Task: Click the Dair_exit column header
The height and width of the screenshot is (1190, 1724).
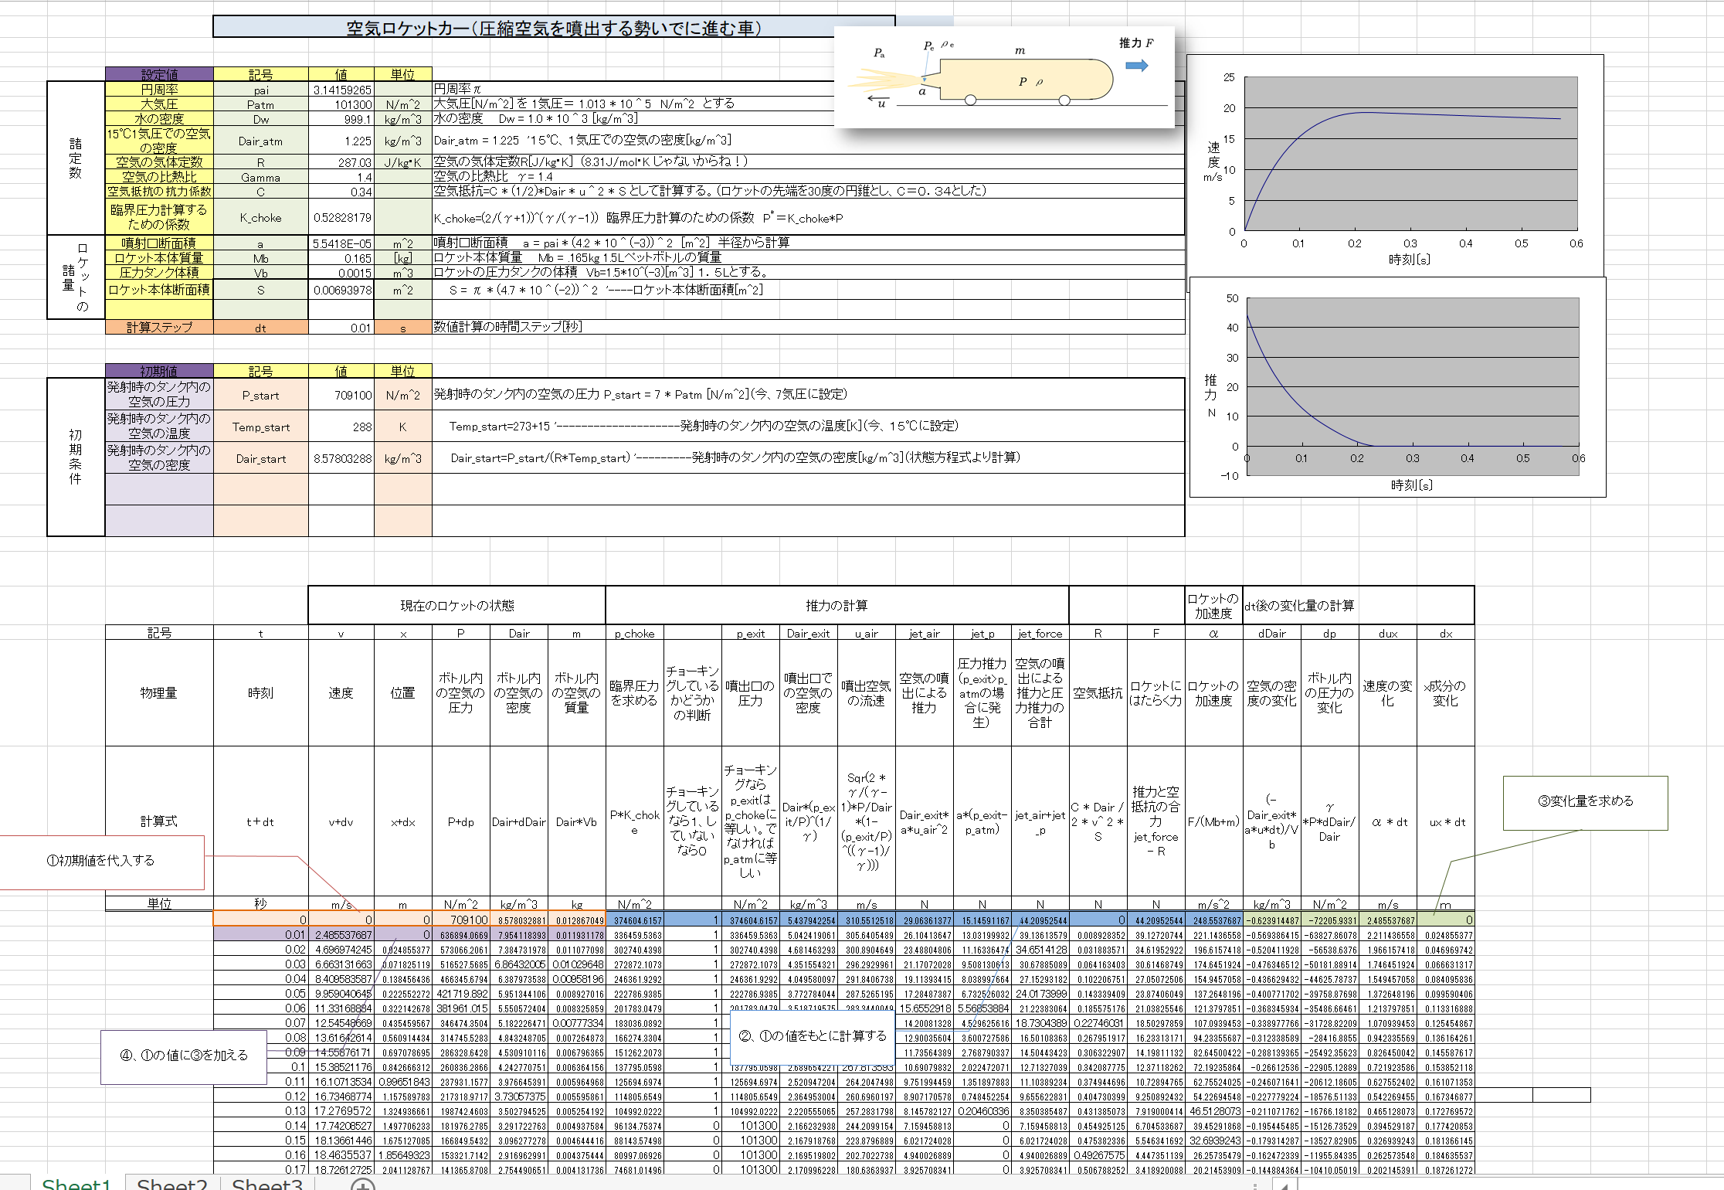Action: click(809, 634)
